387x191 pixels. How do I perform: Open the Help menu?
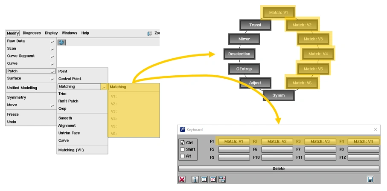(x=85, y=33)
